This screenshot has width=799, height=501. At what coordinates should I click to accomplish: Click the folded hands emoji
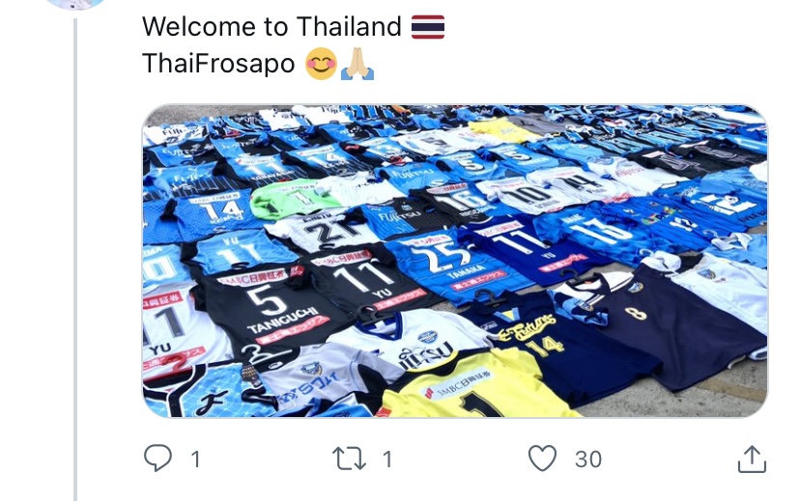coord(357,64)
